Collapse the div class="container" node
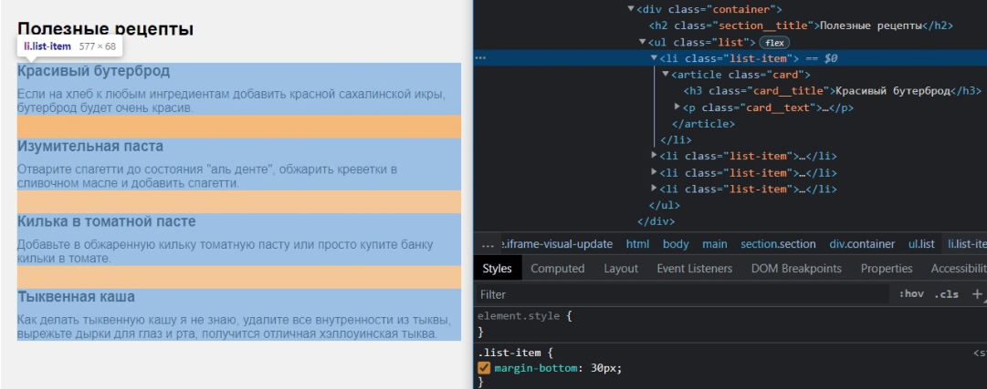 630,9
